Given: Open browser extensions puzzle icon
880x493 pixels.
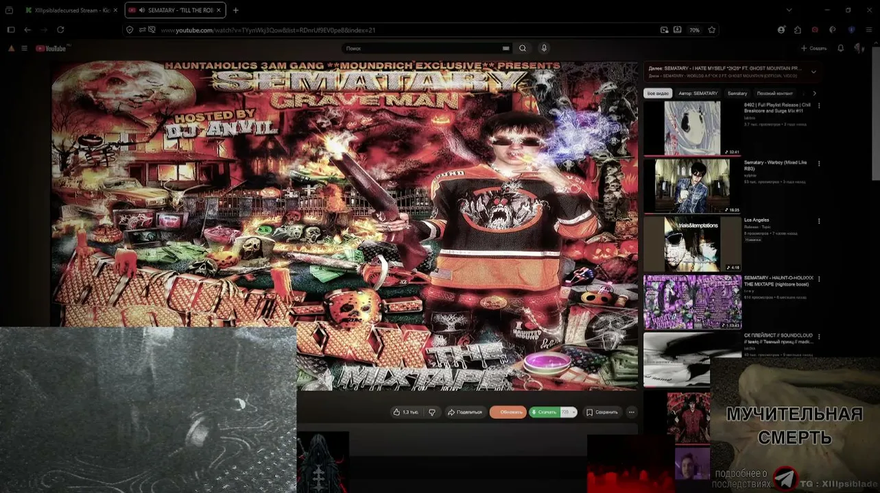Looking at the screenshot, I should [798, 30].
